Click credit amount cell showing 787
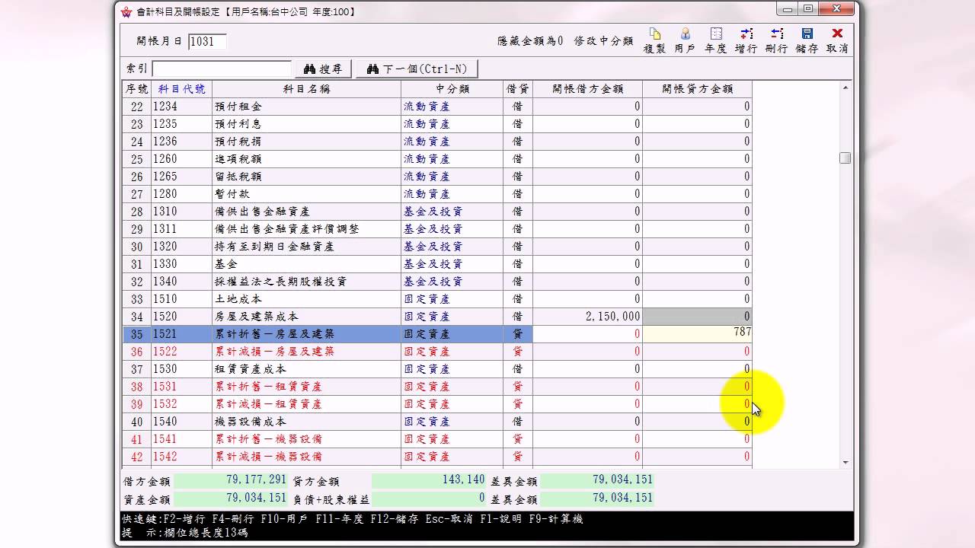 (x=697, y=334)
